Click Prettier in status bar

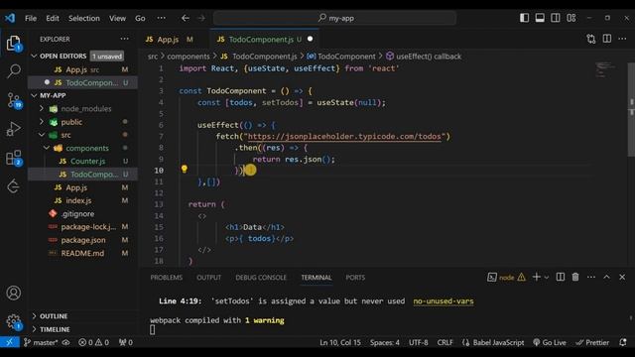click(592, 342)
